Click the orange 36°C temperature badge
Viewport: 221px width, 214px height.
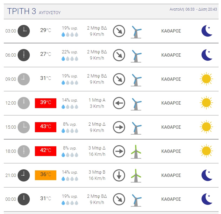coord(46,175)
